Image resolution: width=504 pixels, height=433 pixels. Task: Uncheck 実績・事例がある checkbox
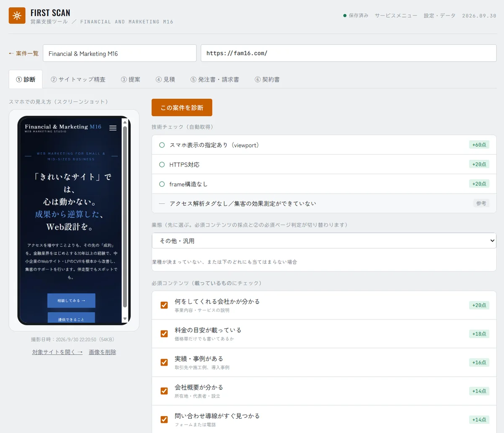coord(164,362)
